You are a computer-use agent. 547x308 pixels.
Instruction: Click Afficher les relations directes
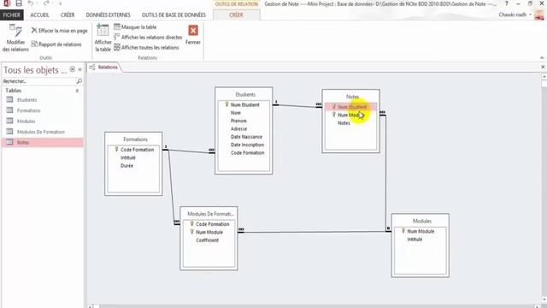coord(148,37)
